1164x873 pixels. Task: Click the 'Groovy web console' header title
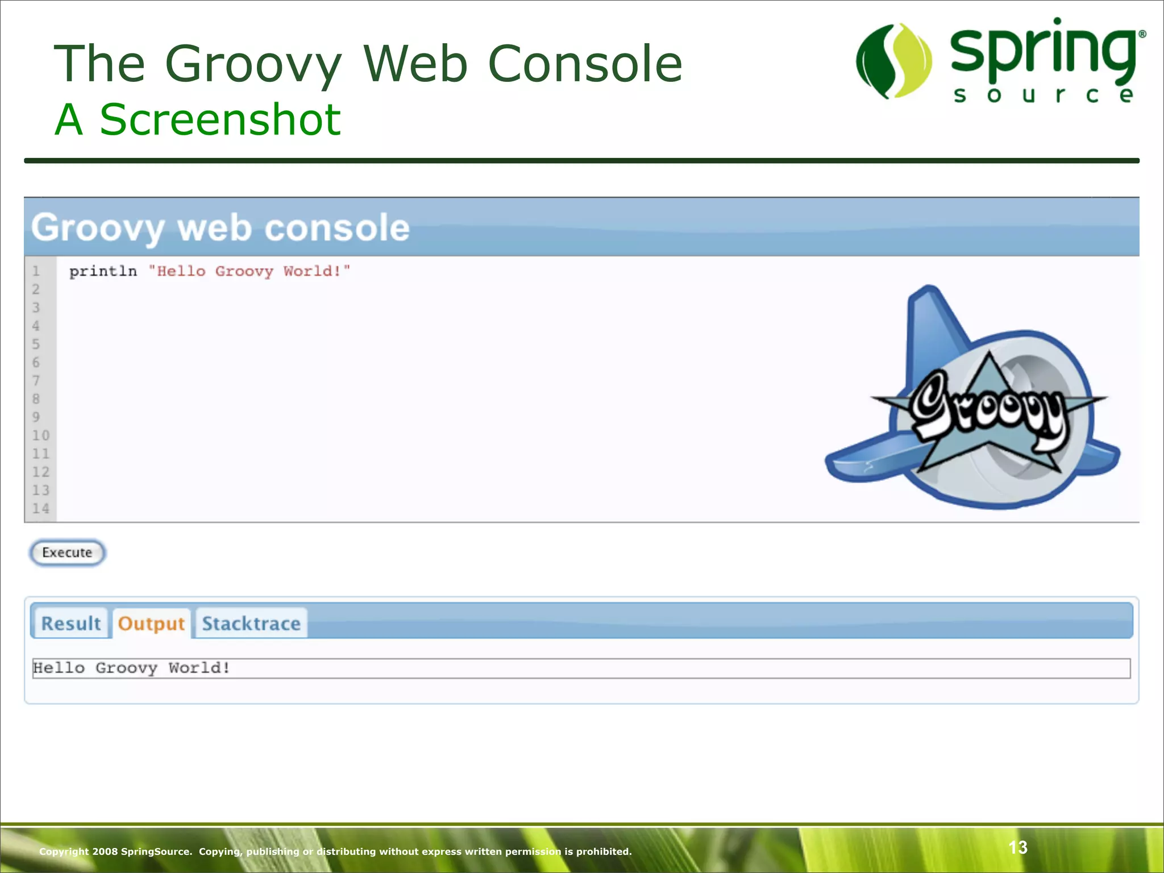(221, 228)
